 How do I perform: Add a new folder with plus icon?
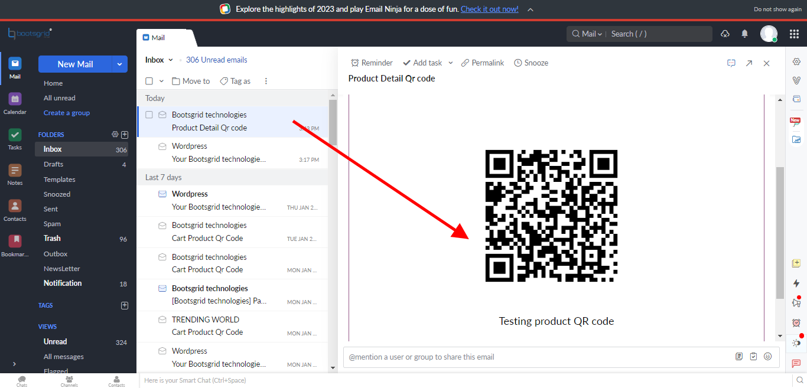pyautogui.click(x=125, y=134)
